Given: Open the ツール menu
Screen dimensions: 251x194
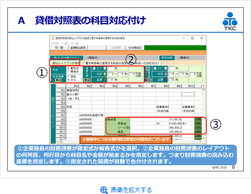Looking at the screenshot, I should pyautogui.click(x=64, y=43).
